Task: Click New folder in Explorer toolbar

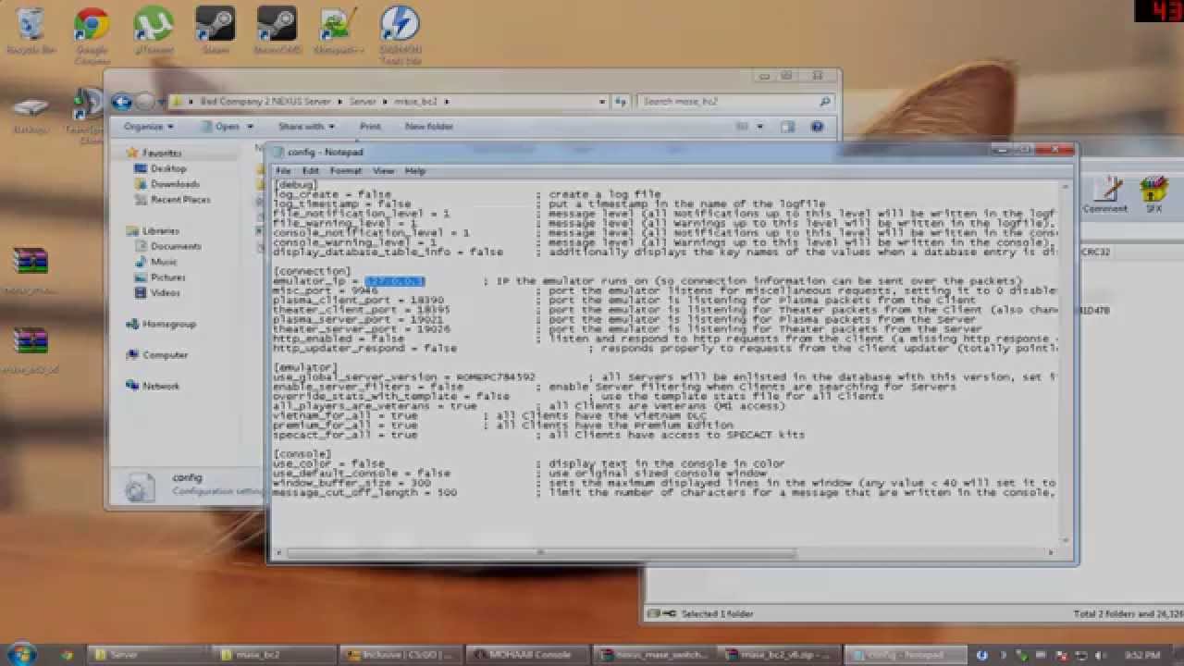Action: click(429, 127)
